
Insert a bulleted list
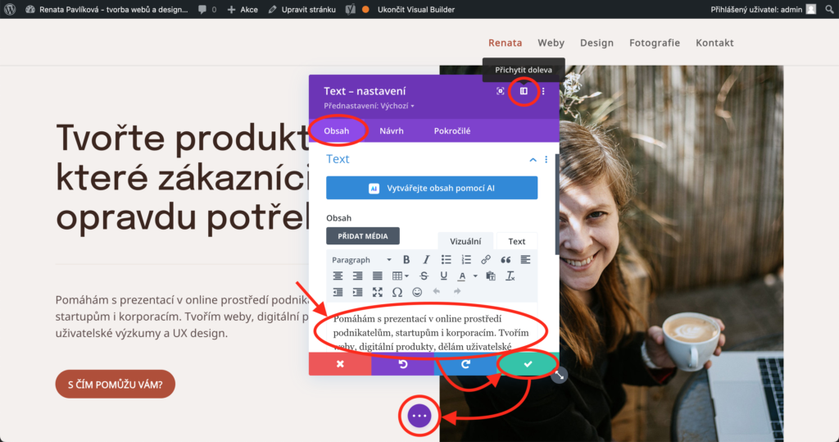[447, 260]
